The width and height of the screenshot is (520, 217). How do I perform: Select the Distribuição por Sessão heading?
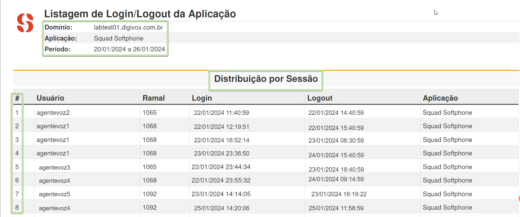[x=266, y=79]
